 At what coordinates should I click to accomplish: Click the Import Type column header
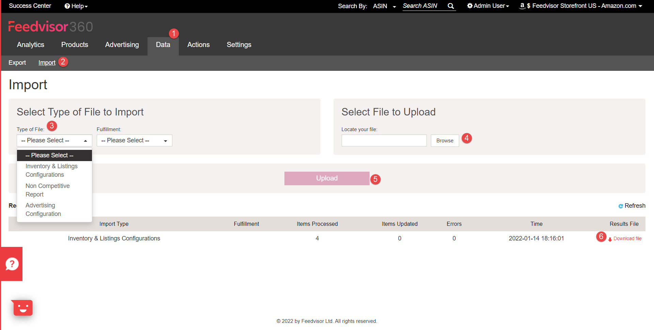coord(114,224)
